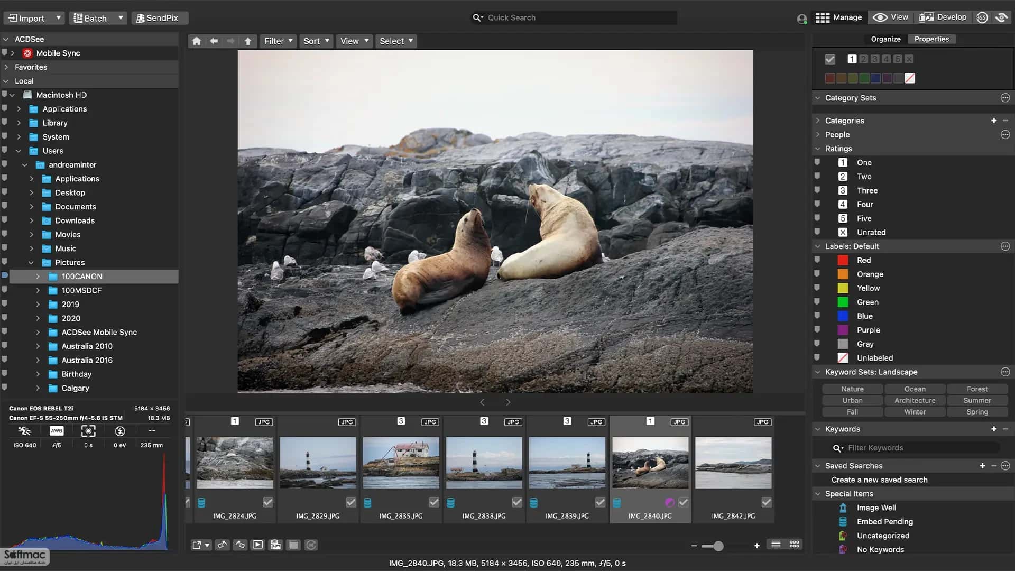
Task: Open the Sort dropdown
Action: click(x=316, y=41)
